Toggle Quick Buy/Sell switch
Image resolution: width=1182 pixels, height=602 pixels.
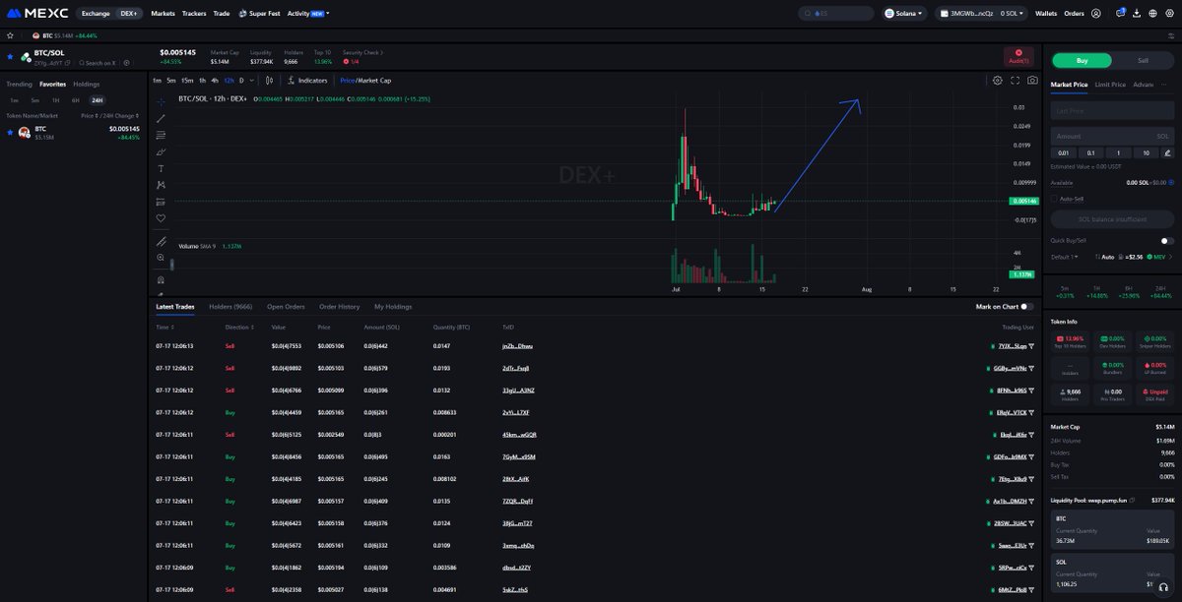1167,241
